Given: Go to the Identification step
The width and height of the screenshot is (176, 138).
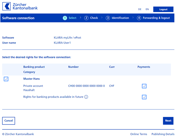Looking at the screenshot, I should click(x=120, y=18).
